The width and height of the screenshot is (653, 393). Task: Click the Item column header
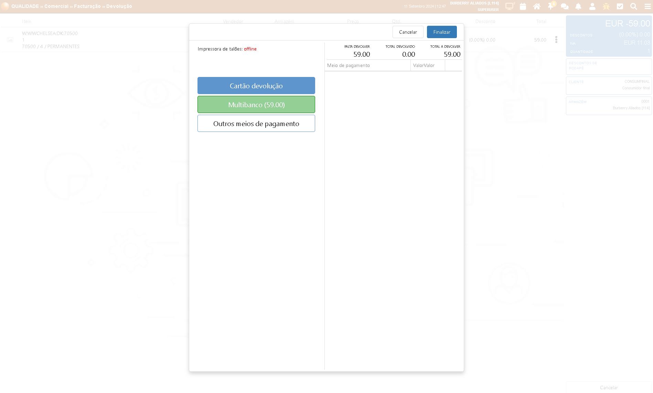pos(26,21)
